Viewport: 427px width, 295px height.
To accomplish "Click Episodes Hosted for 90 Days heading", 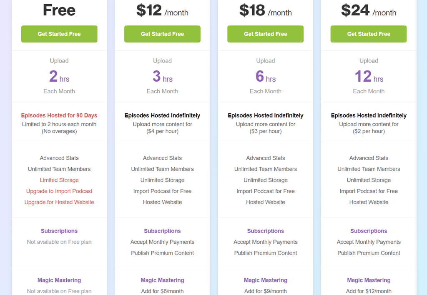I will (x=59, y=115).
